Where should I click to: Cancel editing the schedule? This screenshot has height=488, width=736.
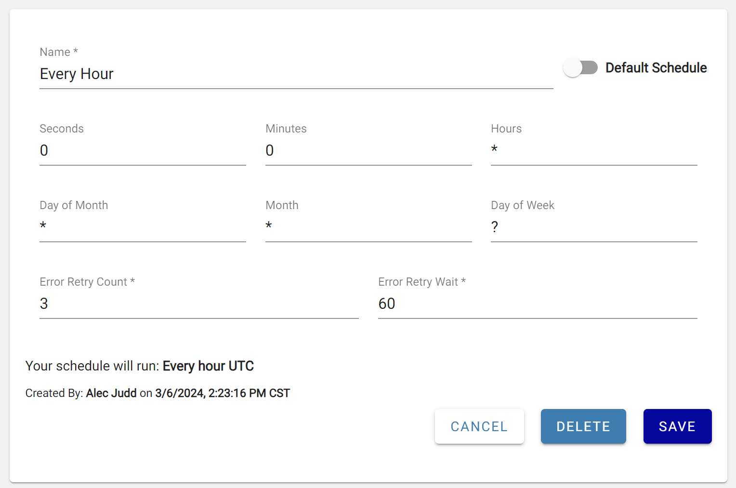pyautogui.click(x=479, y=426)
